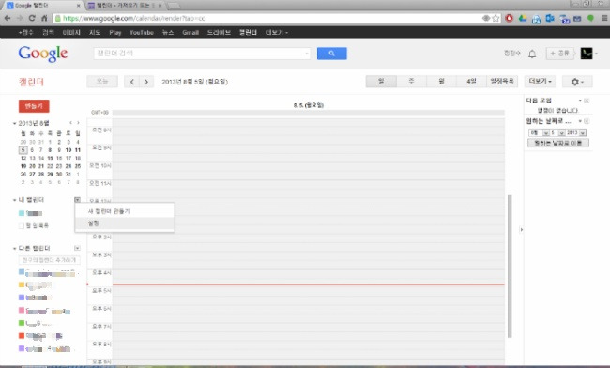Open the green speech bubble extension
The height and width of the screenshot is (368, 610).
pos(590,18)
